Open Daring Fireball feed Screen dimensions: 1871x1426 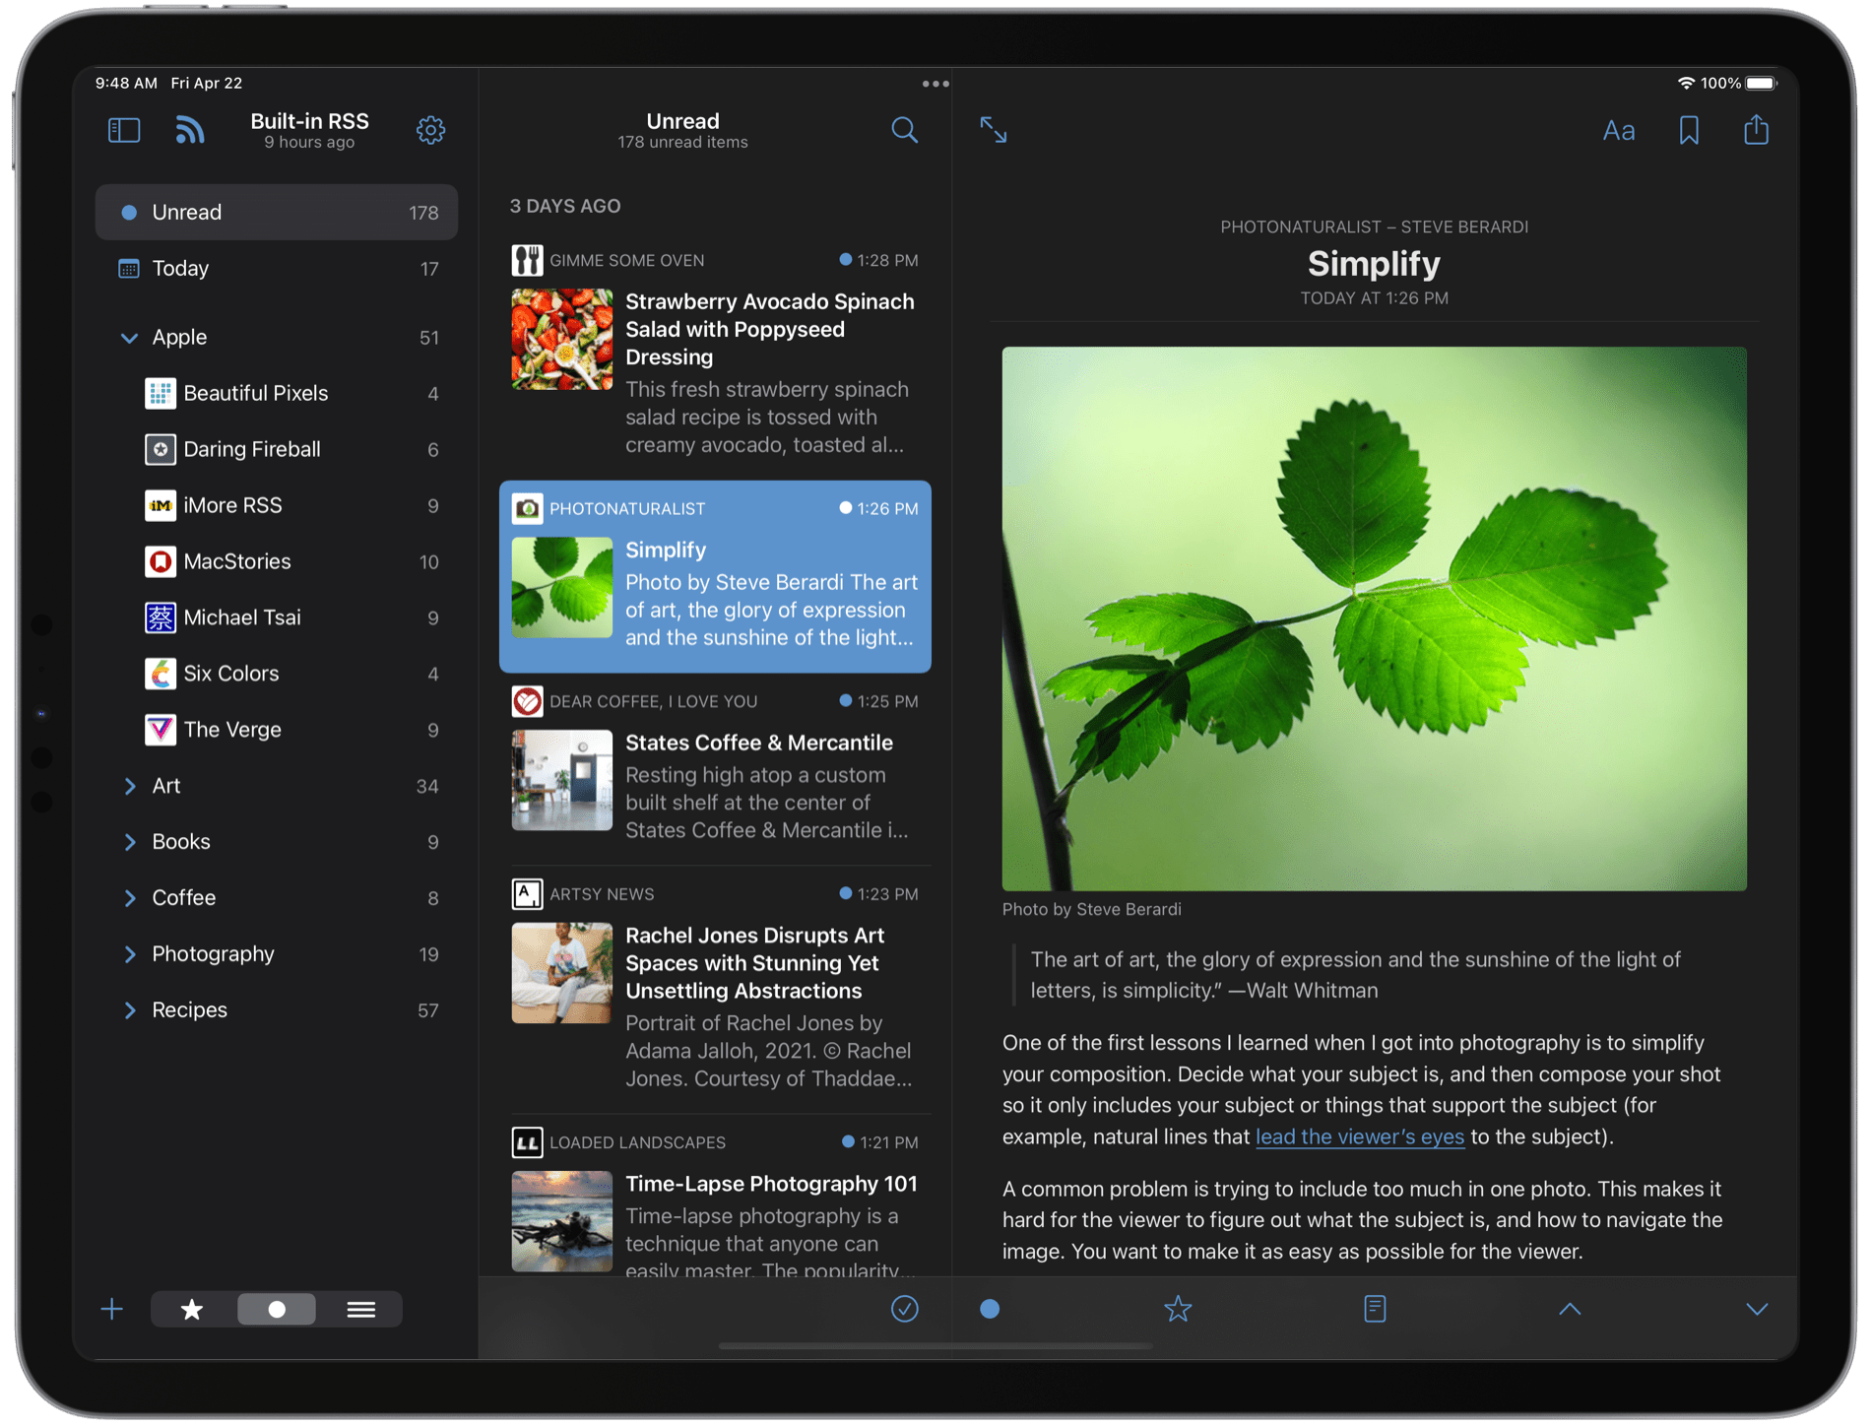tap(277, 449)
